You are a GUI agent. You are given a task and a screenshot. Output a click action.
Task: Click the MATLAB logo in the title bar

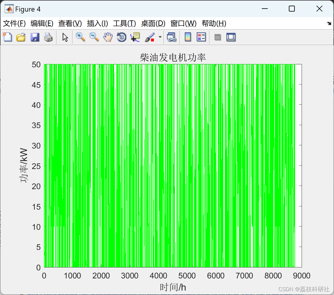9,9
